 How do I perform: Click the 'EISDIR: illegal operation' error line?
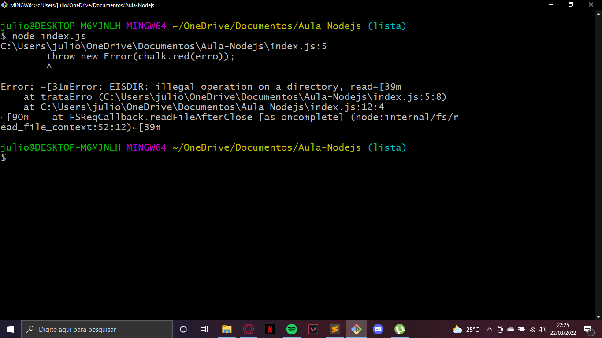click(x=201, y=87)
